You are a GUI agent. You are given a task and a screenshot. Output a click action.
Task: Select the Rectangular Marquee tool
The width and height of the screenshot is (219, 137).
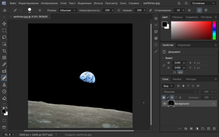click(x=4, y=31)
